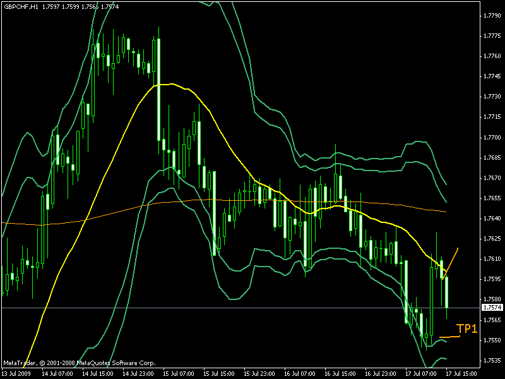505x379 pixels.
Task: Click the 1.7655 price axis label
Action: 492,198
